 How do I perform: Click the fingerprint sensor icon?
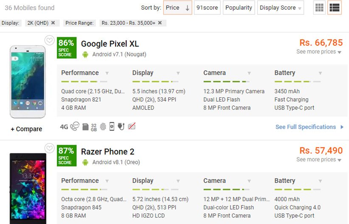(x=103, y=127)
